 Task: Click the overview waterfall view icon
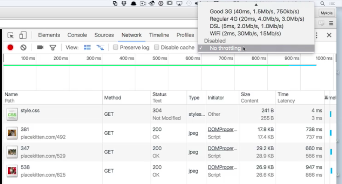[100, 48]
